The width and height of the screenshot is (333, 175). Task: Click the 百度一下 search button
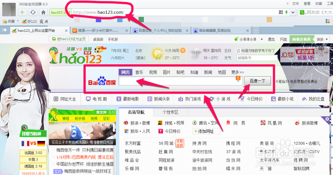(x=257, y=81)
